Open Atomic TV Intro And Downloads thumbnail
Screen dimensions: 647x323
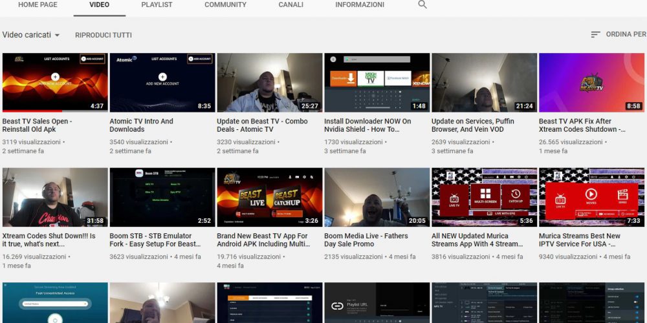click(162, 83)
